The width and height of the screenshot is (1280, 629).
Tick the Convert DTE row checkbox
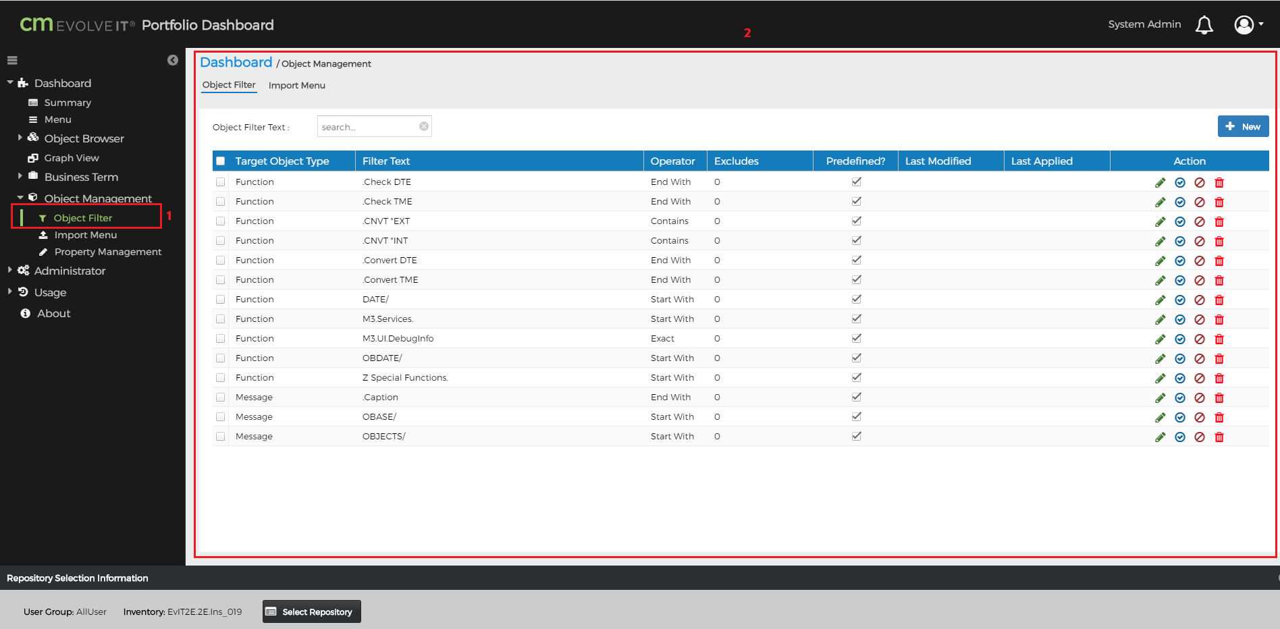[220, 260]
